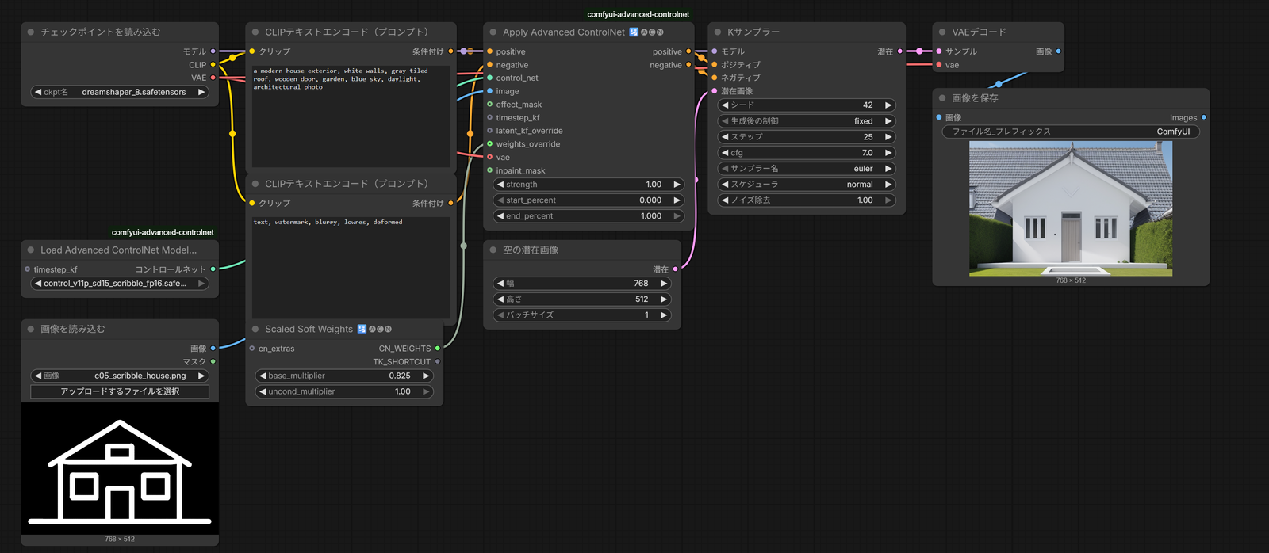Increase ステップ count with its right arrow

[x=888, y=137]
